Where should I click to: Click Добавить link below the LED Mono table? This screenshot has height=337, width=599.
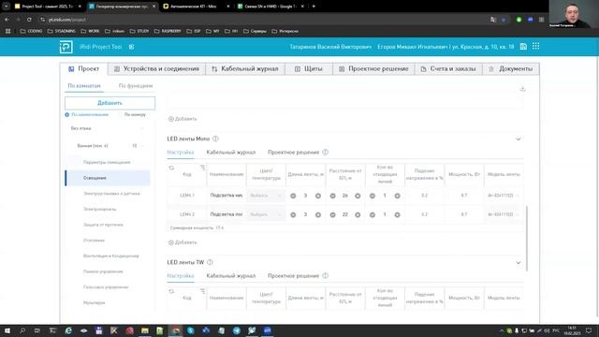[x=183, y=242]
